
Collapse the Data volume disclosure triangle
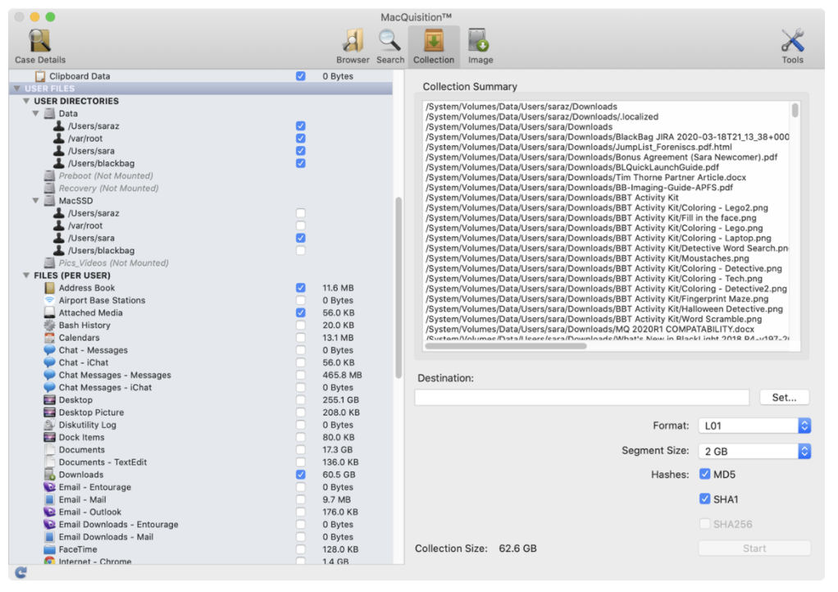tap(36, 114)
